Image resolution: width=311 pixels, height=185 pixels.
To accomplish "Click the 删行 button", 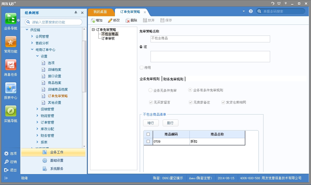I will pyautogui.click(x=170, y=123).
